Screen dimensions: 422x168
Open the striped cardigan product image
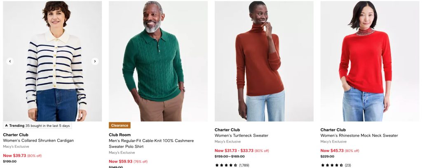pyautogui.click(x=52, y=61)
